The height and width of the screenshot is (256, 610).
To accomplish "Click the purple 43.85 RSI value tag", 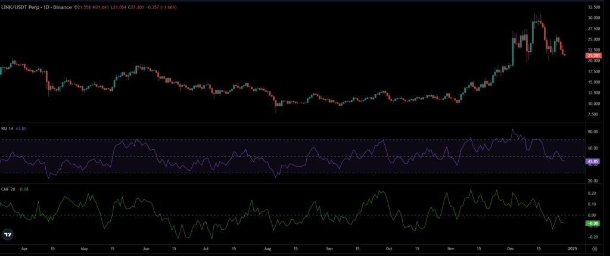I will point(593,161).
